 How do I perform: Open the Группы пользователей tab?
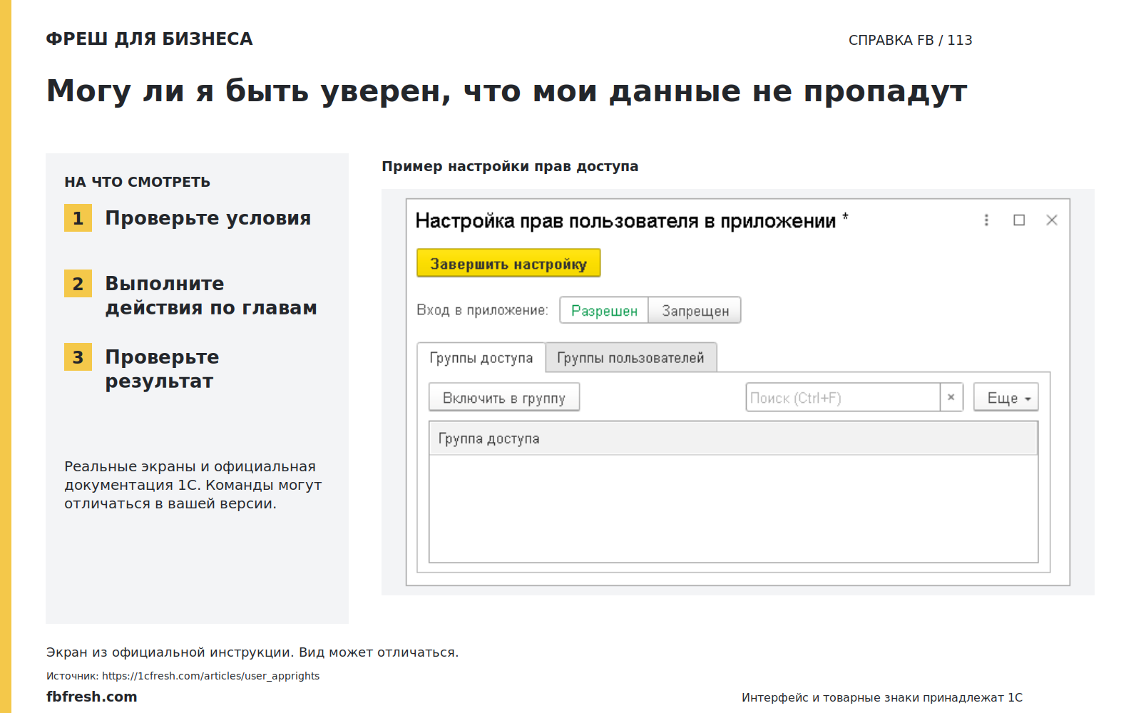pyautogui.click(x=630, y=357)
